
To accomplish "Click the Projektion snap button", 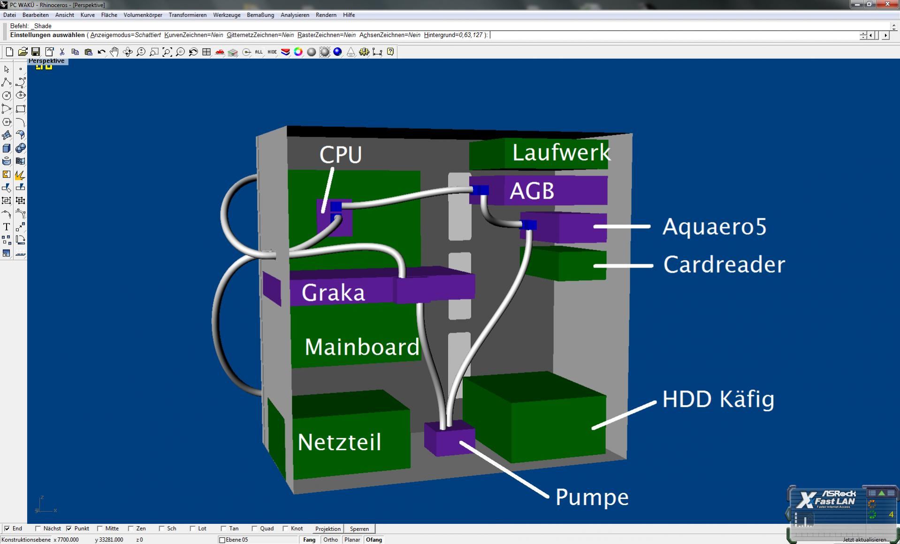I will tap(328, 529).
